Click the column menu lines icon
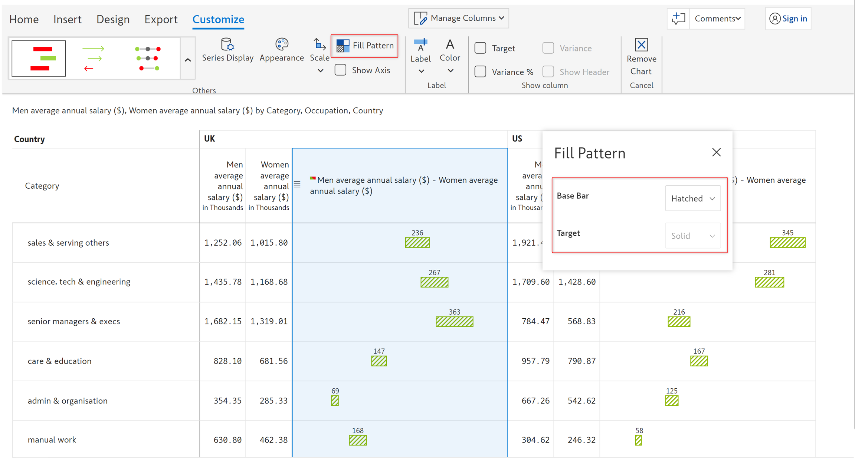855x458 pixels. (297, 184)
